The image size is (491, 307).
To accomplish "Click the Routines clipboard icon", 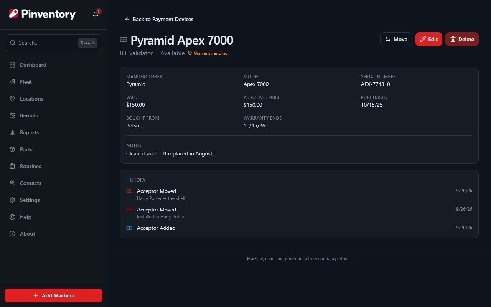I will (12, 166).
